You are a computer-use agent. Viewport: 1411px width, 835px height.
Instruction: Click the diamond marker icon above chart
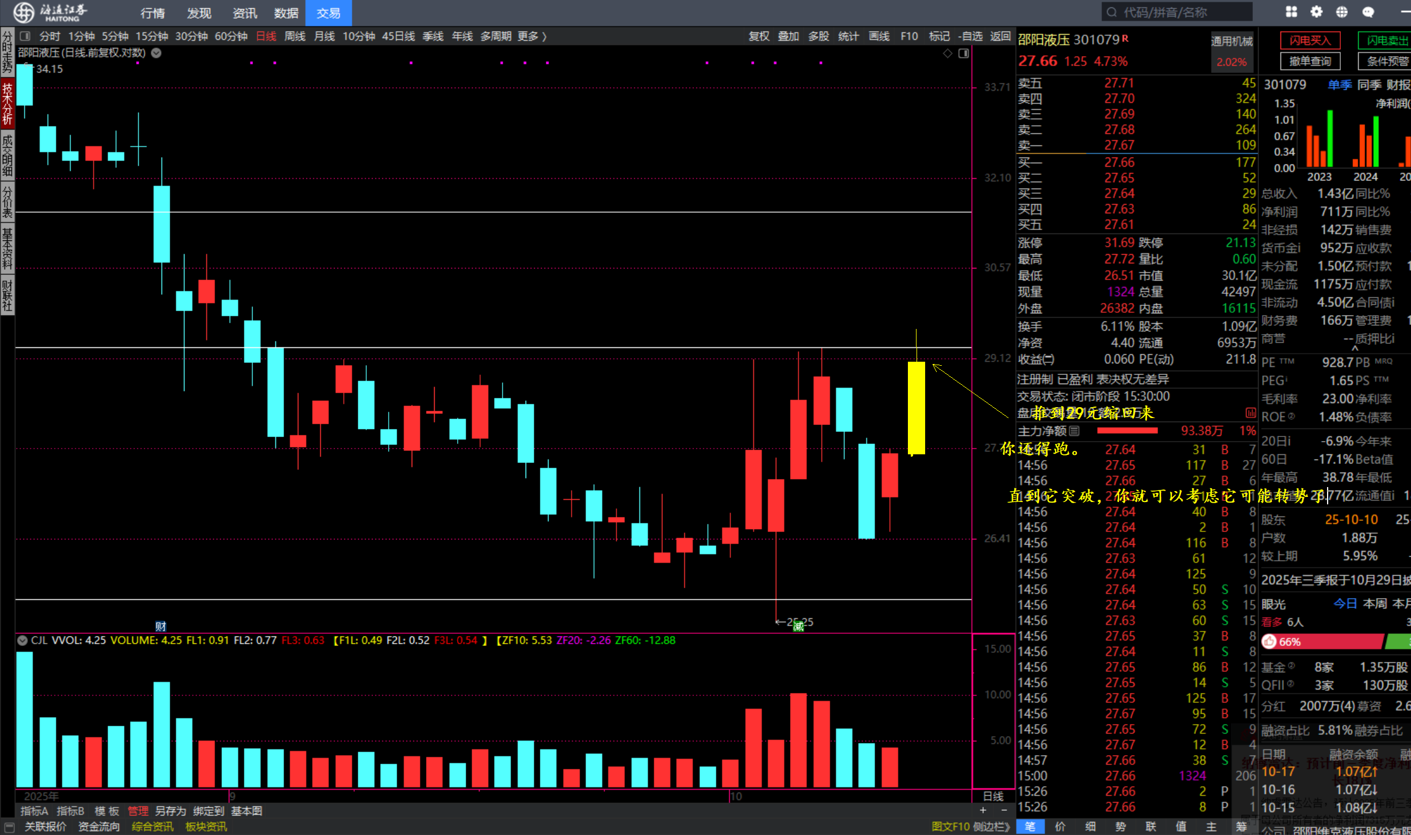[948, 53]
